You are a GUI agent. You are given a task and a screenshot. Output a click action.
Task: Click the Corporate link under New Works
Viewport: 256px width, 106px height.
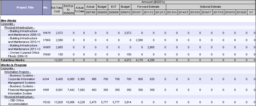click(x=8, y=24)
